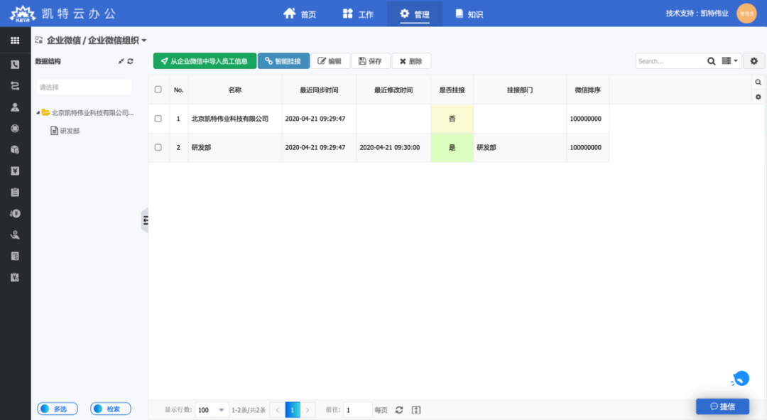Tick the select-all checkbox in table header

click(158, 90)
